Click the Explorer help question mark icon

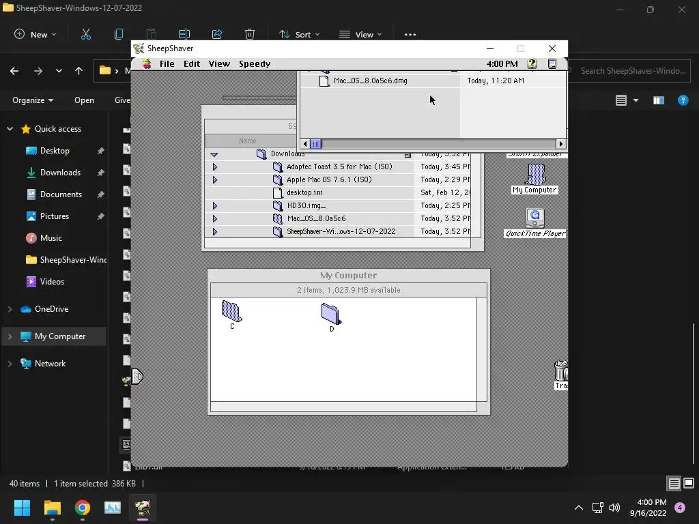tap(683, 100)
